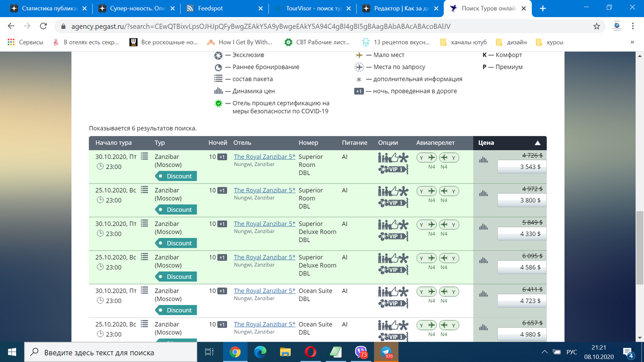Open Telegram from the taskbar
The height and width of the screenshot is (362, 644).
click(x=386, y=352)
